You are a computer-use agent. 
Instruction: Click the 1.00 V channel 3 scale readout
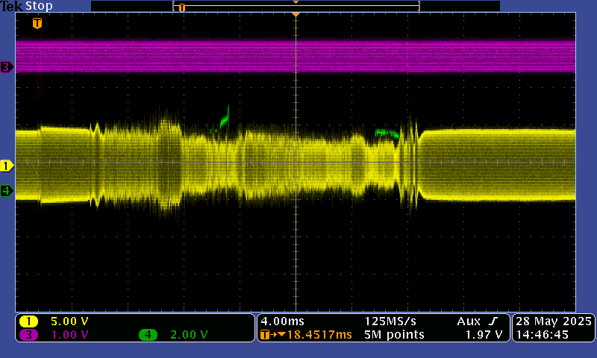[69, 335]
